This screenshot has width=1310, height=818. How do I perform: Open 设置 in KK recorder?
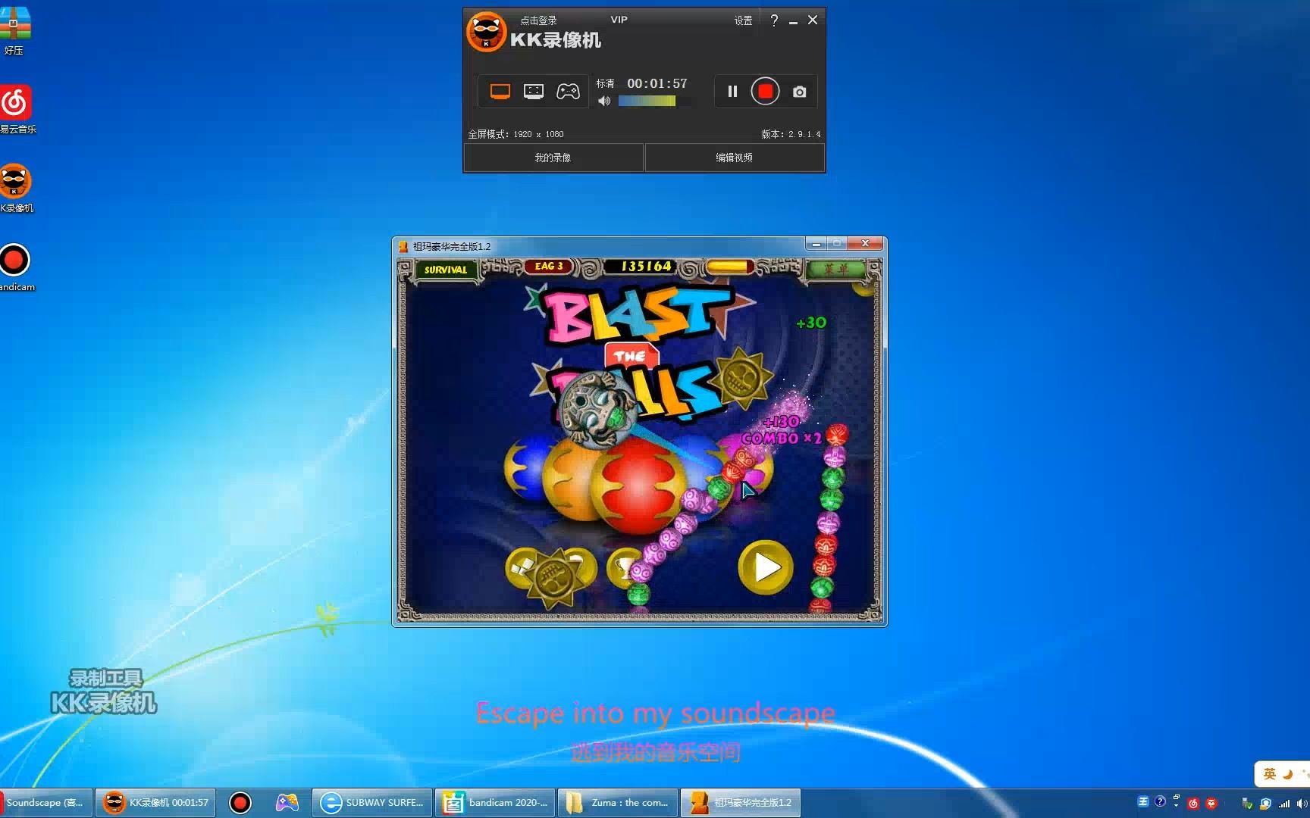(x=743, y=20)
